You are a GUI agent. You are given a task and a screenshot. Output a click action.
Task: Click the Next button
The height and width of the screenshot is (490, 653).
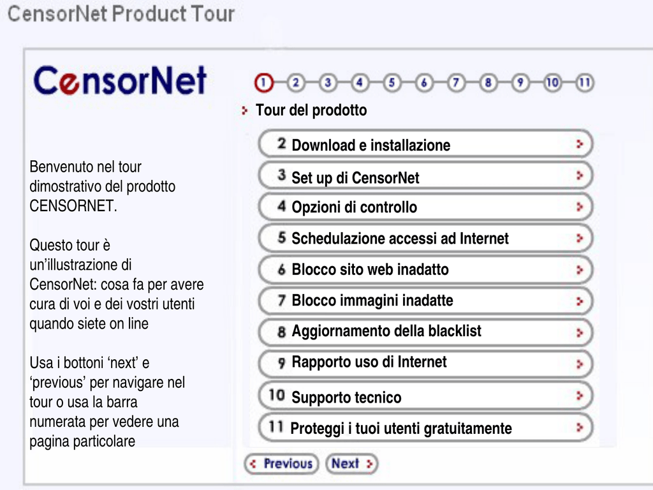click(352, 464)
